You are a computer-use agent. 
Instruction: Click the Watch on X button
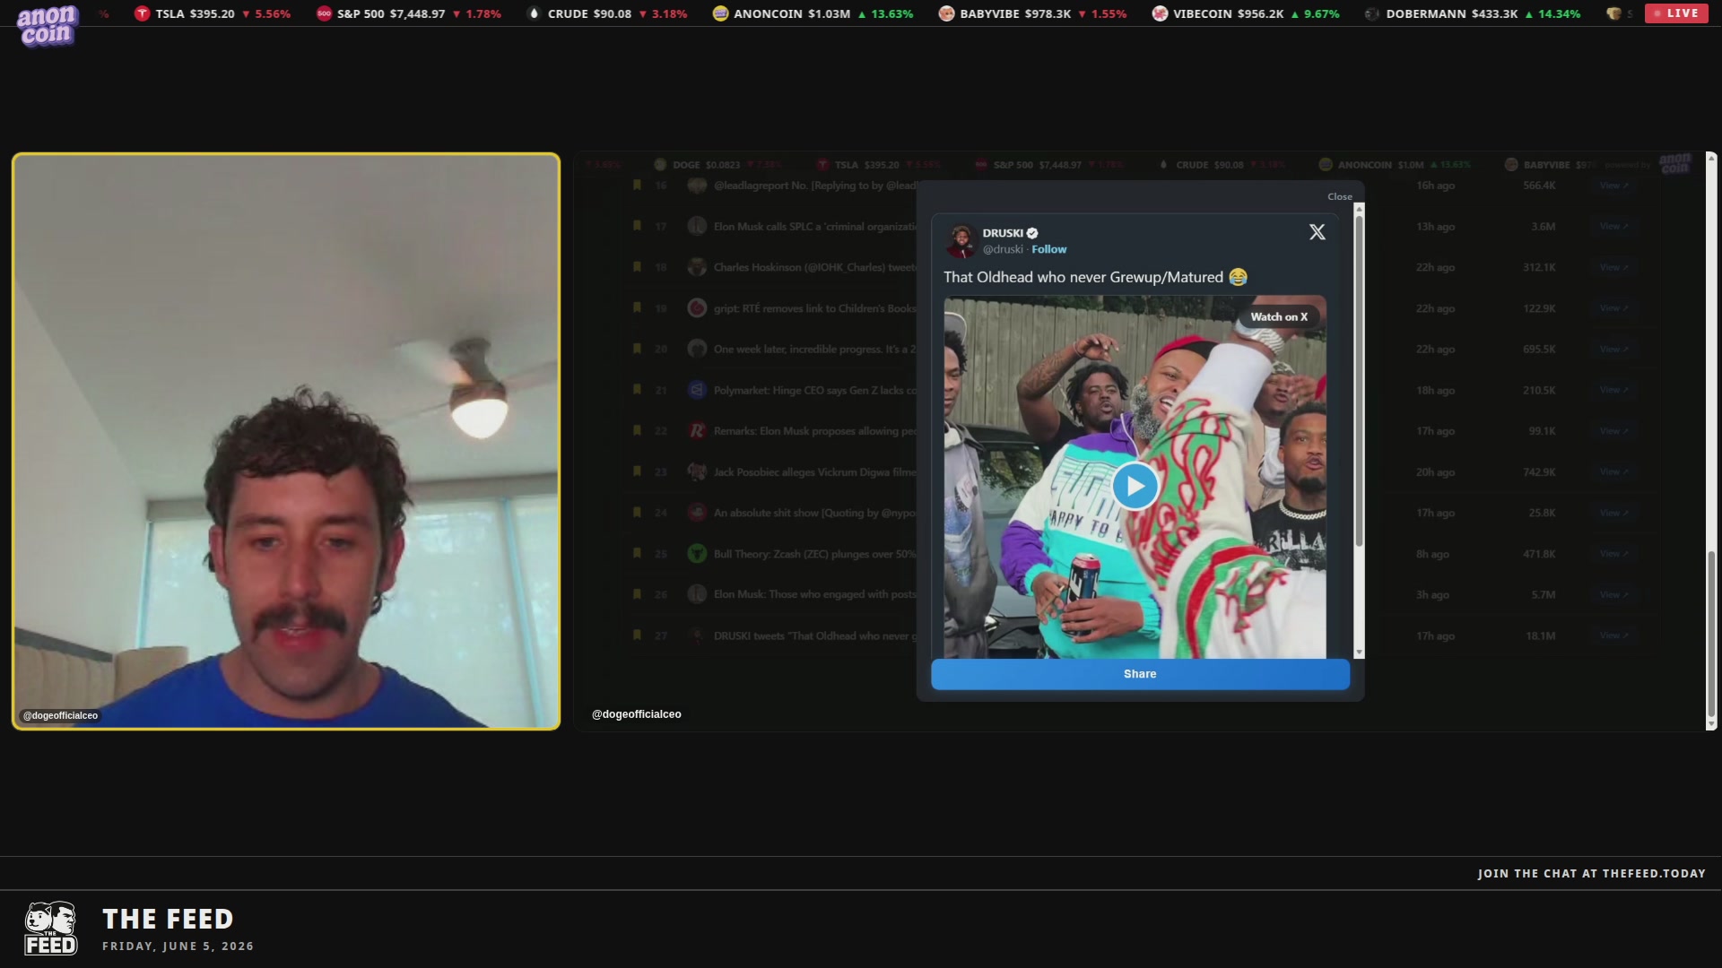pos(1279,316)
